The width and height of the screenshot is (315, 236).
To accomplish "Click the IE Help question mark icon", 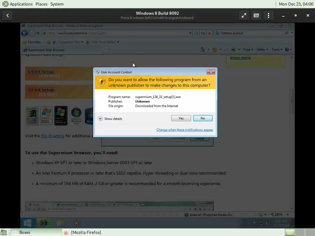I will pos(287,49).
